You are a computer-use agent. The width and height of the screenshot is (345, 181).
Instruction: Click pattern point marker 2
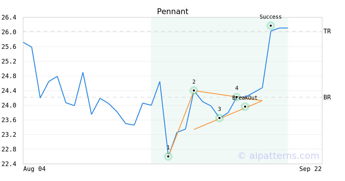[x=194, y=90]
